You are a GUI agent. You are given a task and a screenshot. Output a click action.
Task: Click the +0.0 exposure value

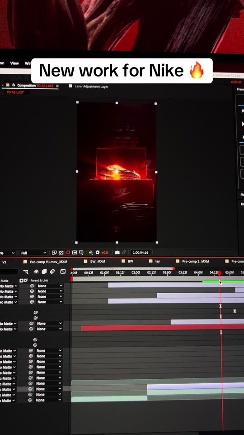point(104,253)
